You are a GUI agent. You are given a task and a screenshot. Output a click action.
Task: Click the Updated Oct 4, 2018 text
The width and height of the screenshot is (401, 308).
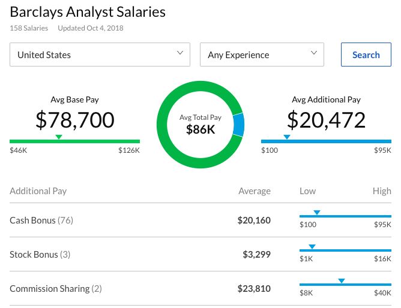91,28
